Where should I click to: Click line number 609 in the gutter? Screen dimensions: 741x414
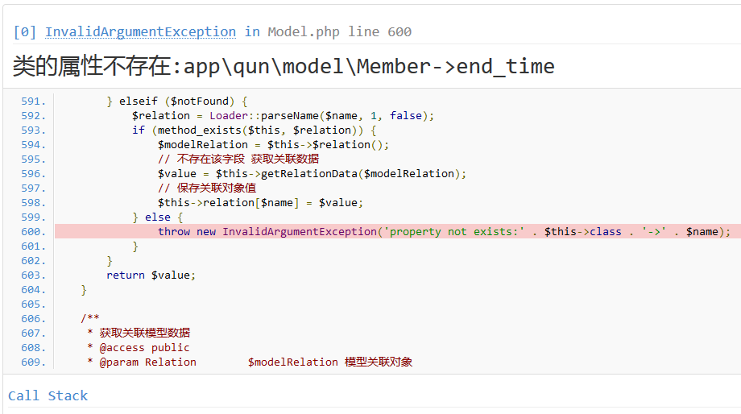[x=33, y=362]
